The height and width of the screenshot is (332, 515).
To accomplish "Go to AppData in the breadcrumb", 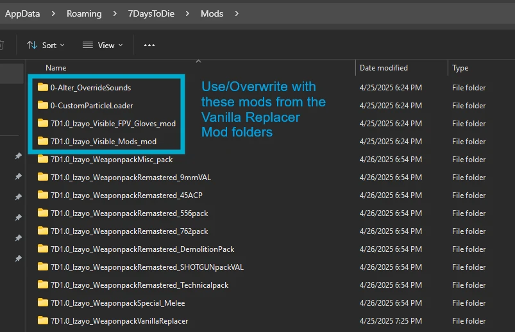I will point(22,14).
